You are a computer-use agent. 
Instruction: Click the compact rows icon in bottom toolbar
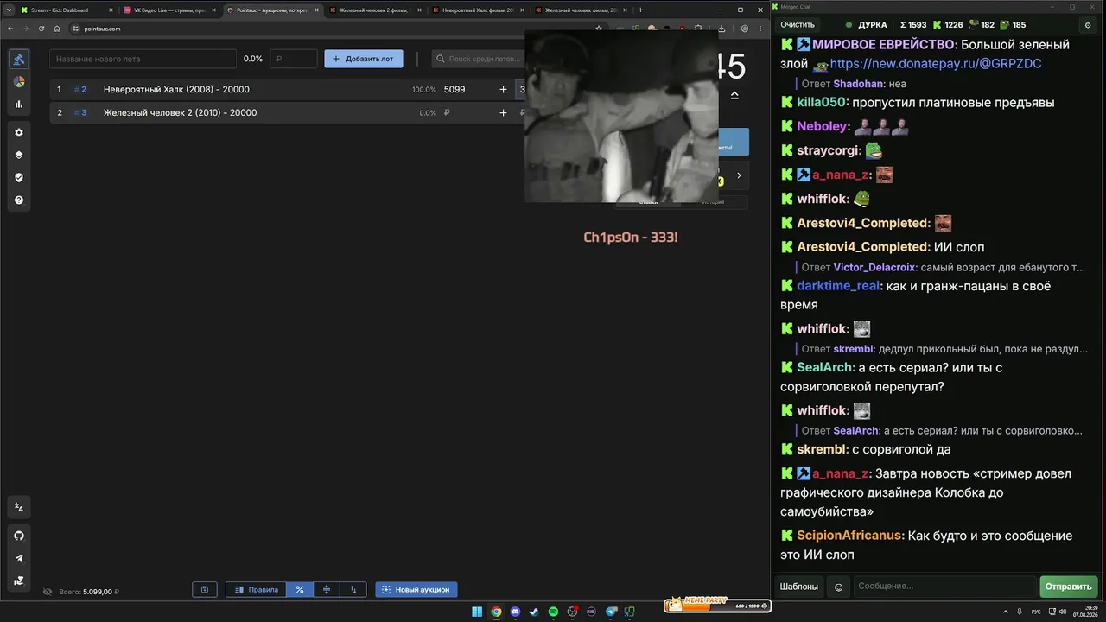click(x=327, y=590)
